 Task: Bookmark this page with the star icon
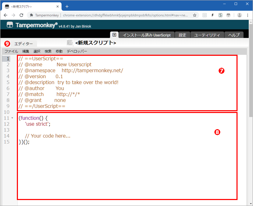click(x=195, y=15)
